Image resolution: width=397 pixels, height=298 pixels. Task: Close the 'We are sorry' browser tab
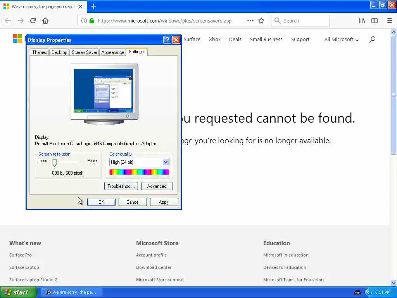80,7
